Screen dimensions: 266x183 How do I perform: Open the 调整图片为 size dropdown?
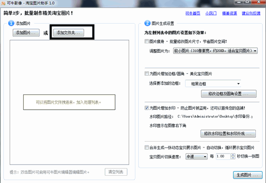215,51
